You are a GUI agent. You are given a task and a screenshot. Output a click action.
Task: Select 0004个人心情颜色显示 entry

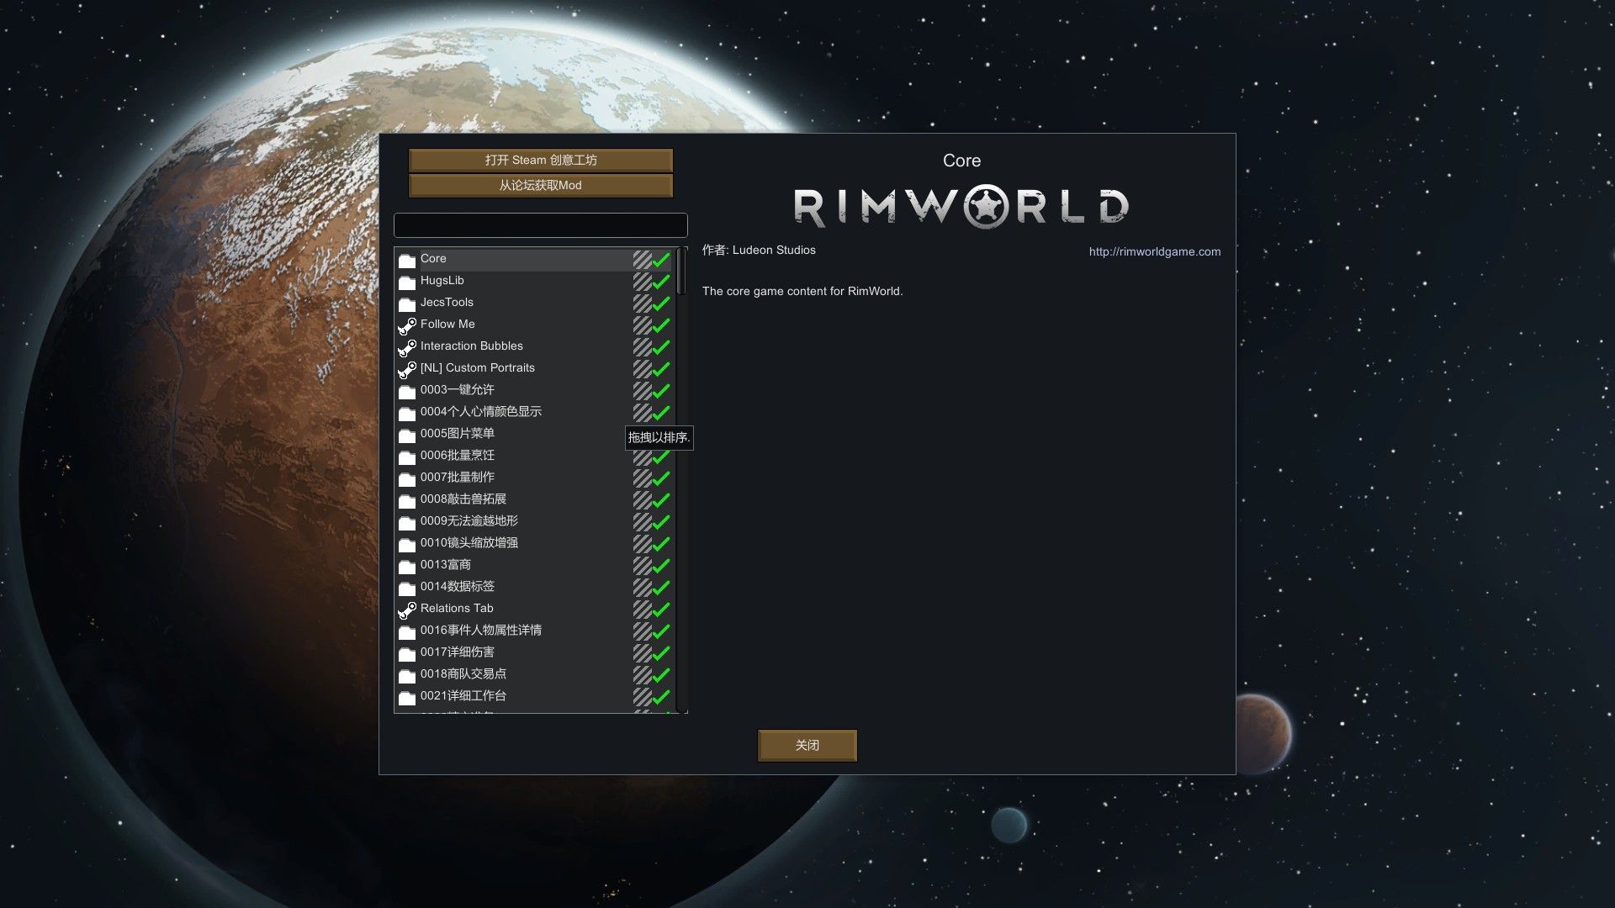click(535, 413)
